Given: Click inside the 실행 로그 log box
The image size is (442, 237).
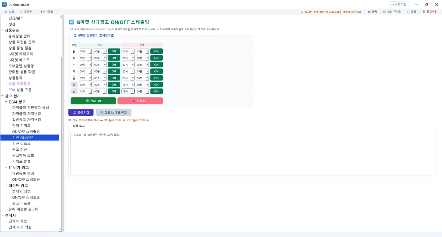Looking at the screenshot, I should pyautogui.click(x=253, y=154).
